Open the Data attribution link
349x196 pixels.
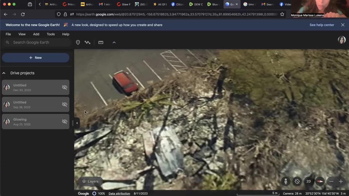[x=119, y=194]
